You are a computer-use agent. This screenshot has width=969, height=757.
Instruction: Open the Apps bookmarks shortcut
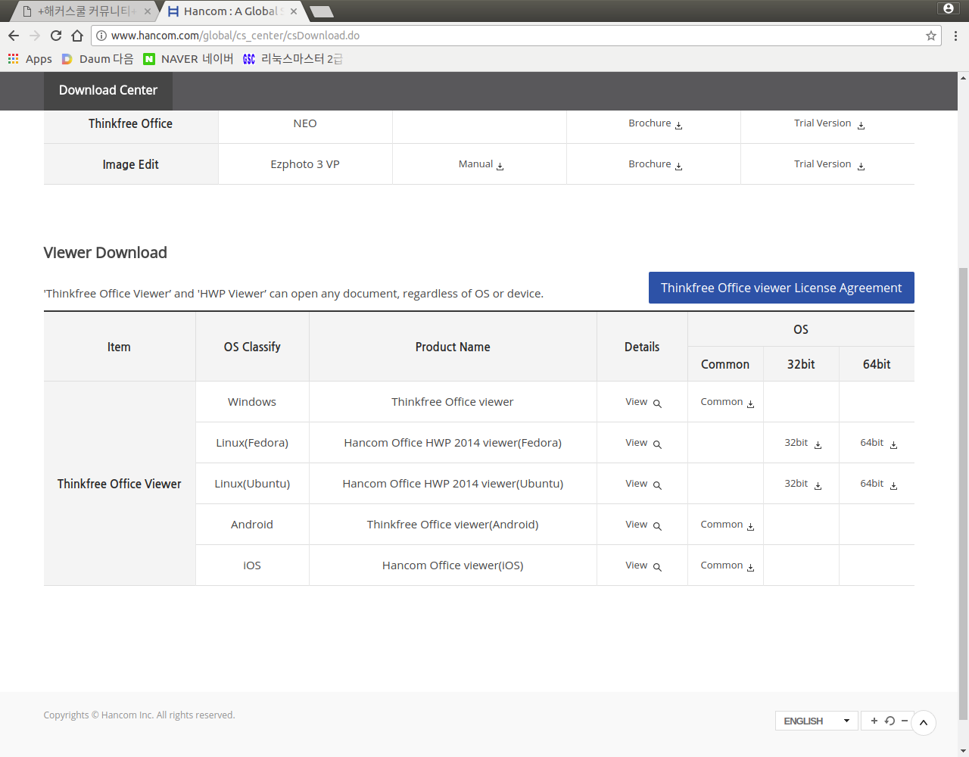(x=30, y=59)
